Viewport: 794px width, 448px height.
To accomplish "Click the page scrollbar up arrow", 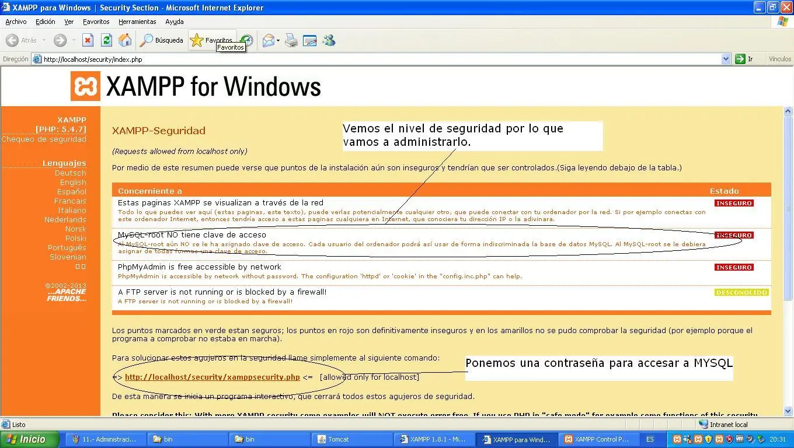I will (x=788, y=111).
